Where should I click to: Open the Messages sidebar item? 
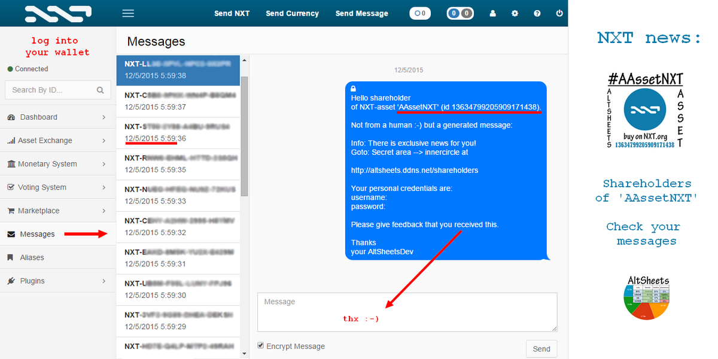(x=58, y=234)
